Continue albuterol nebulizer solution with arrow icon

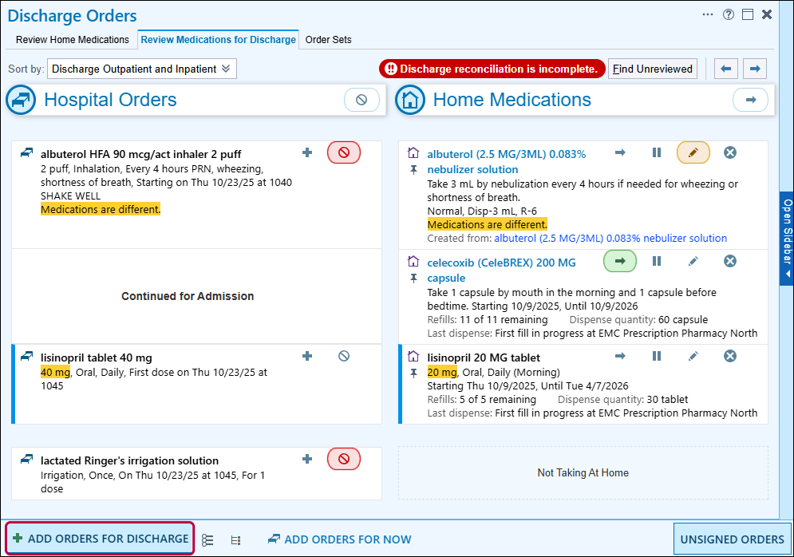tap(620, 152)
